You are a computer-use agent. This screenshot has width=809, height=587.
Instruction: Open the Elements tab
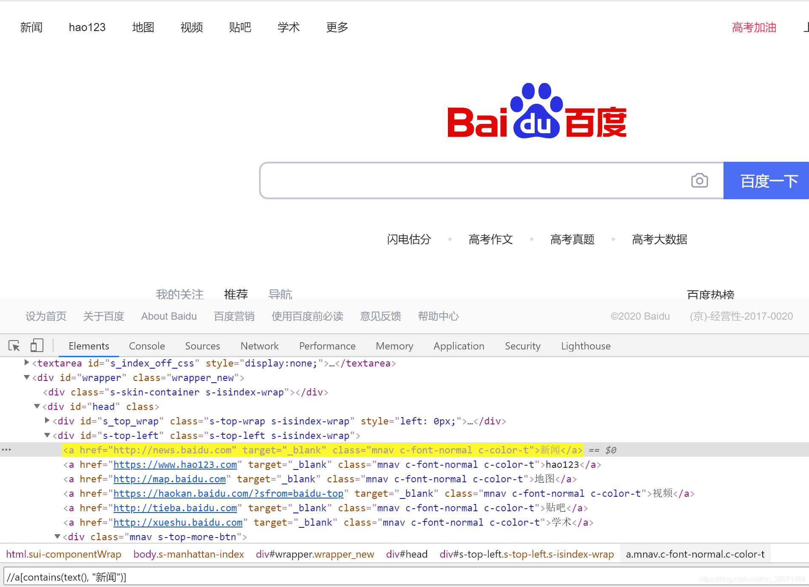tap(89, 346)
